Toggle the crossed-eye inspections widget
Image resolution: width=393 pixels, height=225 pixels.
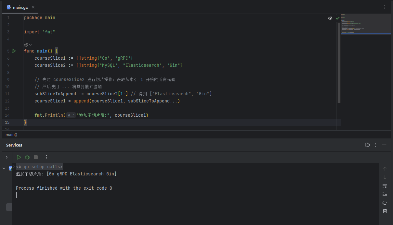(330, 18)
